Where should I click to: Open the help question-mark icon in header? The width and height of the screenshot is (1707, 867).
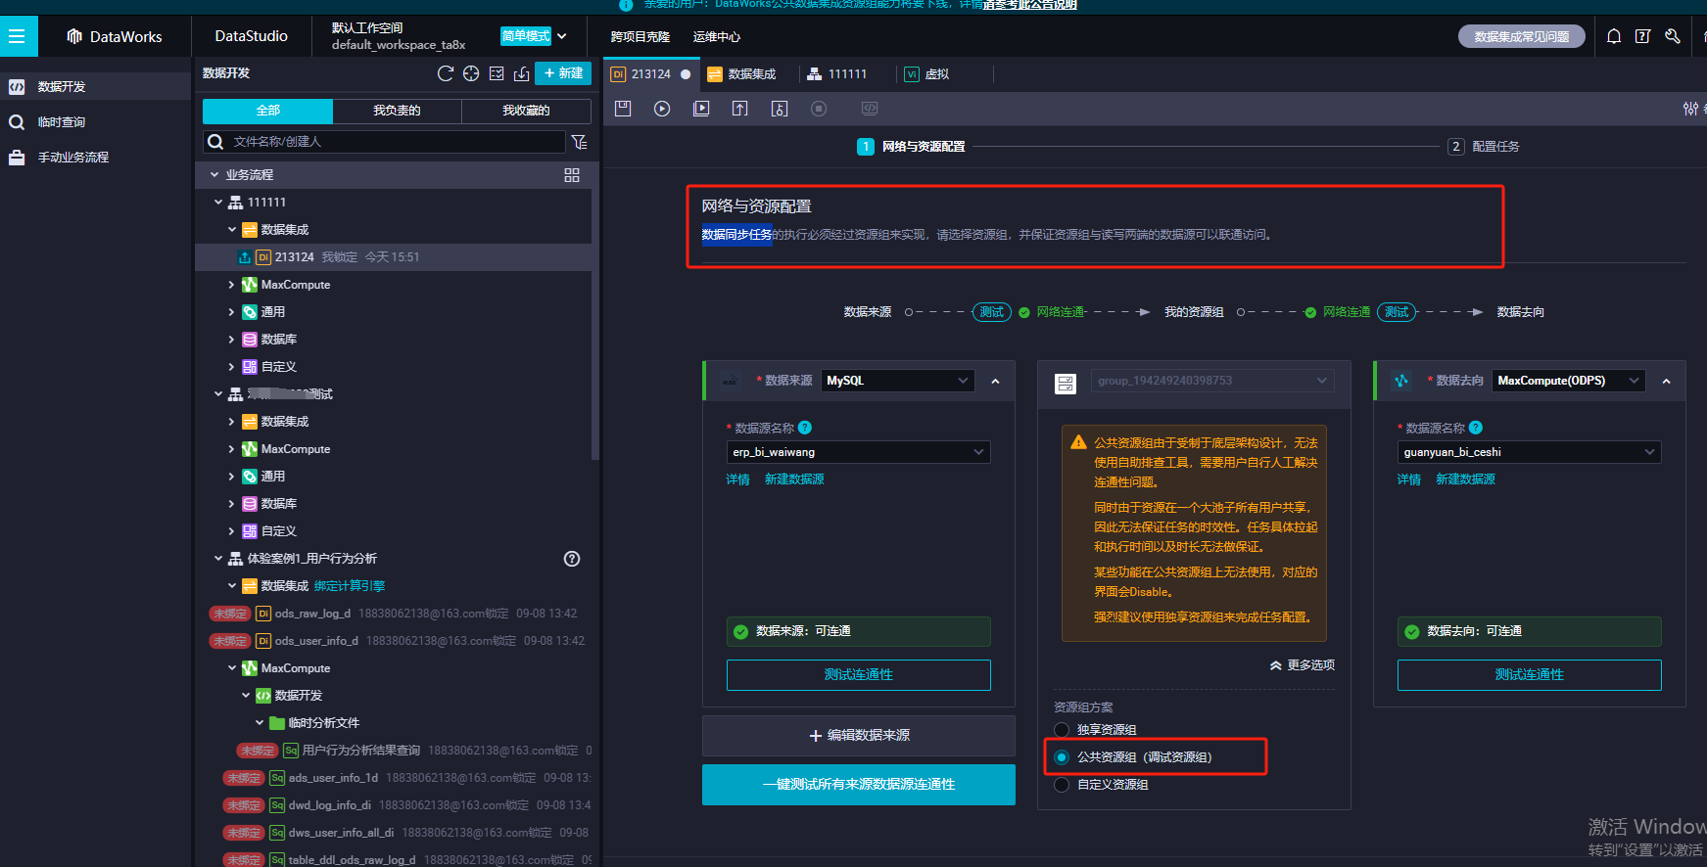1643,36
